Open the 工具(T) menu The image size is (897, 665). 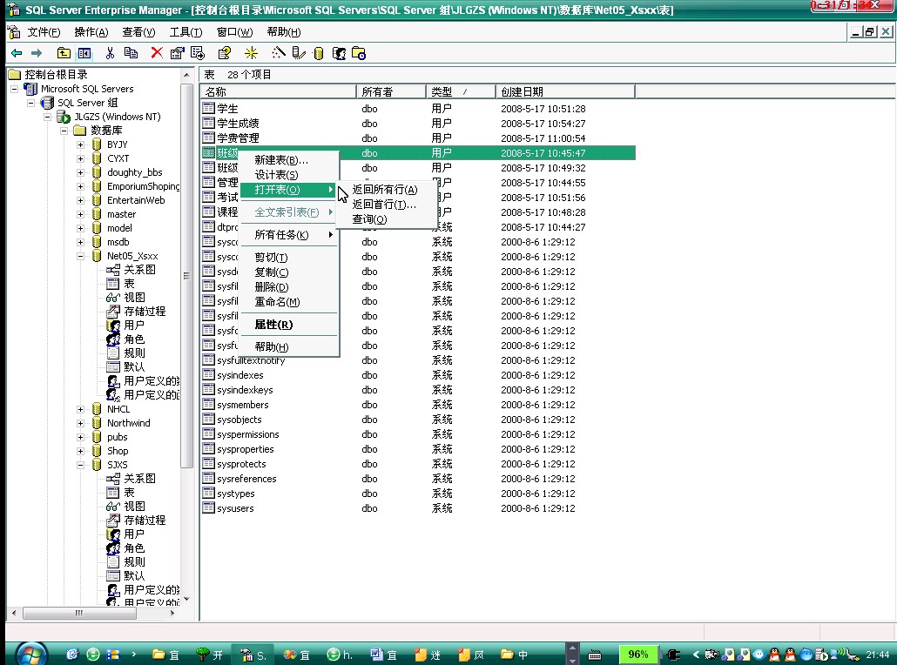click(x=185, y=32)
